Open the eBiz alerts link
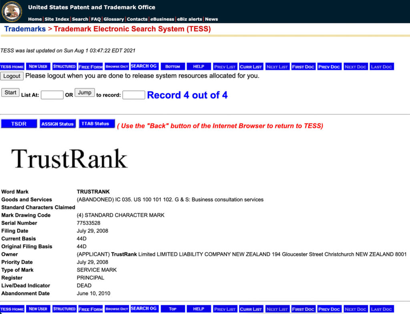 189,19
